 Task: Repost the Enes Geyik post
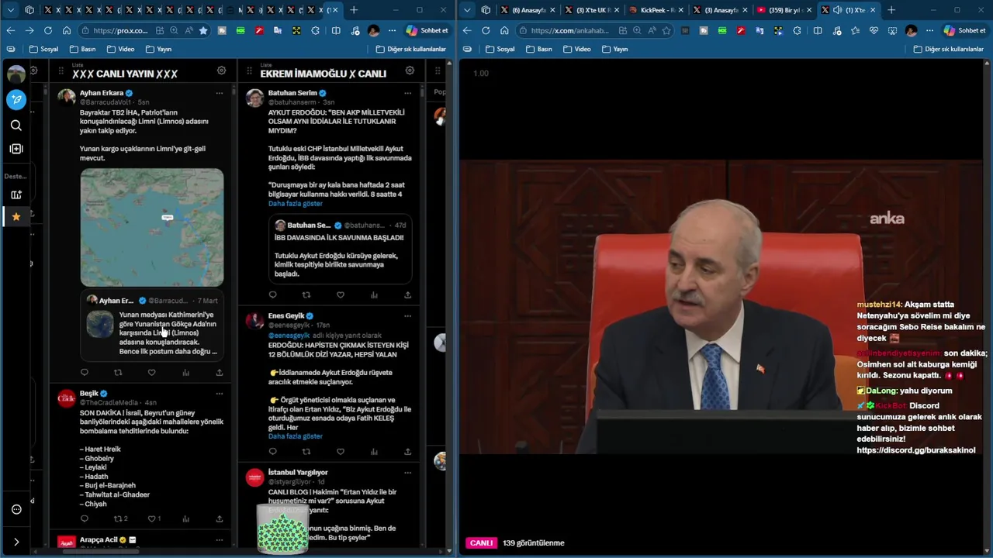click(306, 451)
